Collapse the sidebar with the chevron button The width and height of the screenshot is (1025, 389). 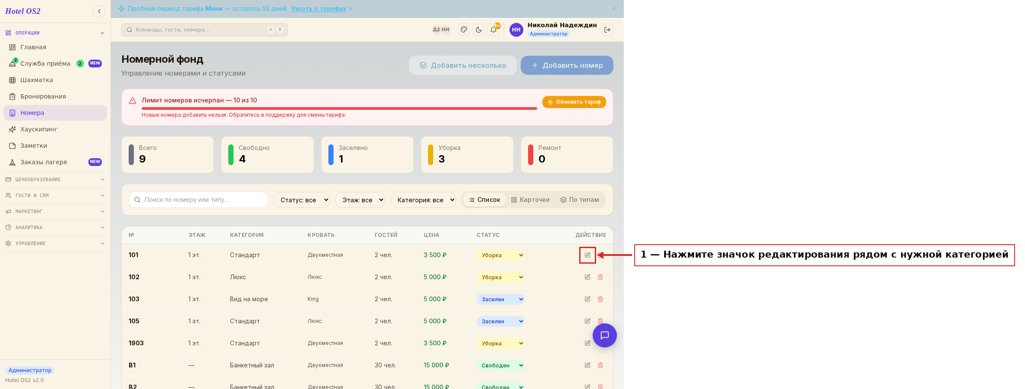(99, 11)
